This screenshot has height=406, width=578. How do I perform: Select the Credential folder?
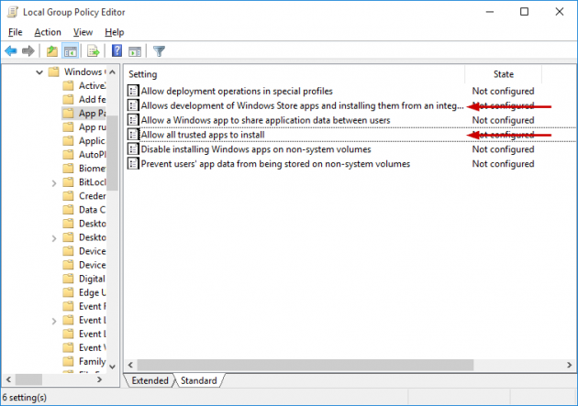coord(84,196)
